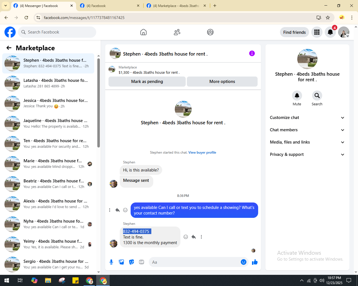The height and width of the screenshot is (286, 358).
Task: Open account profile picture menu
Action: (344, 32)
